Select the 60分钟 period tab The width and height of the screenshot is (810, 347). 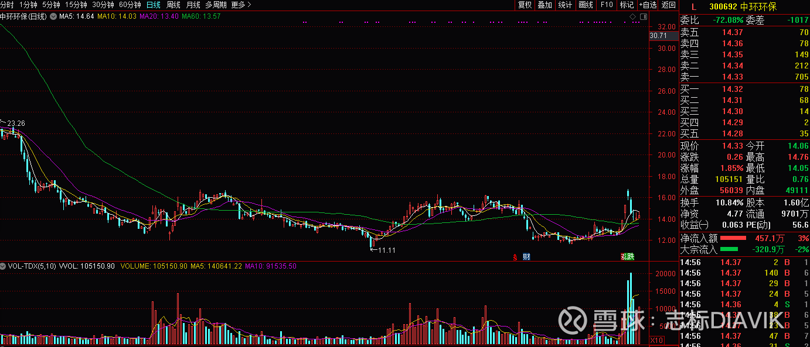point(130,5)
